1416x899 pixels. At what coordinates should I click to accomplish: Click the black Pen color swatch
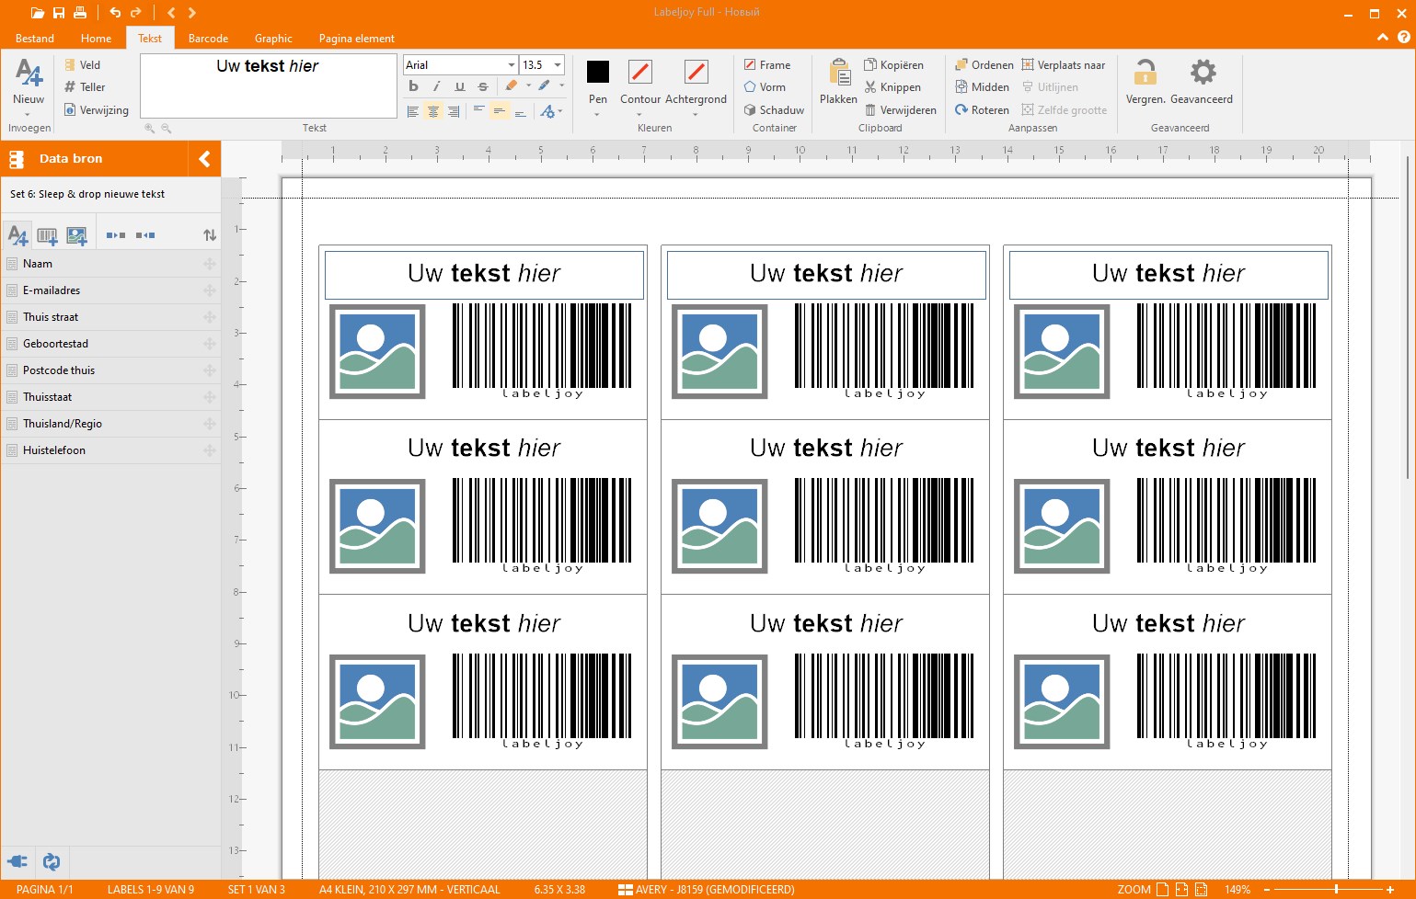pos(598,72)
